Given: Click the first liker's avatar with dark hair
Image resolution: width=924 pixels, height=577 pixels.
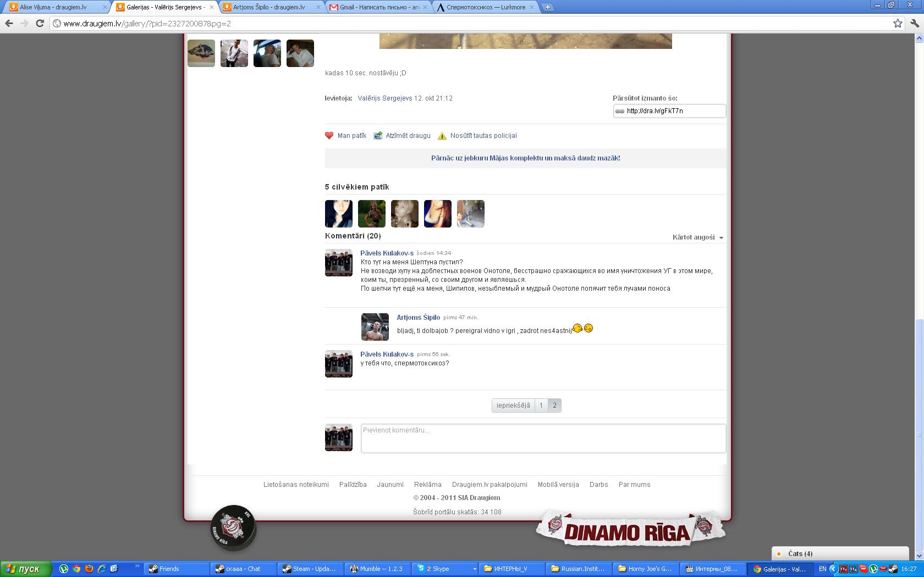Looking at the screenshot, I should [x=339, y=214].
